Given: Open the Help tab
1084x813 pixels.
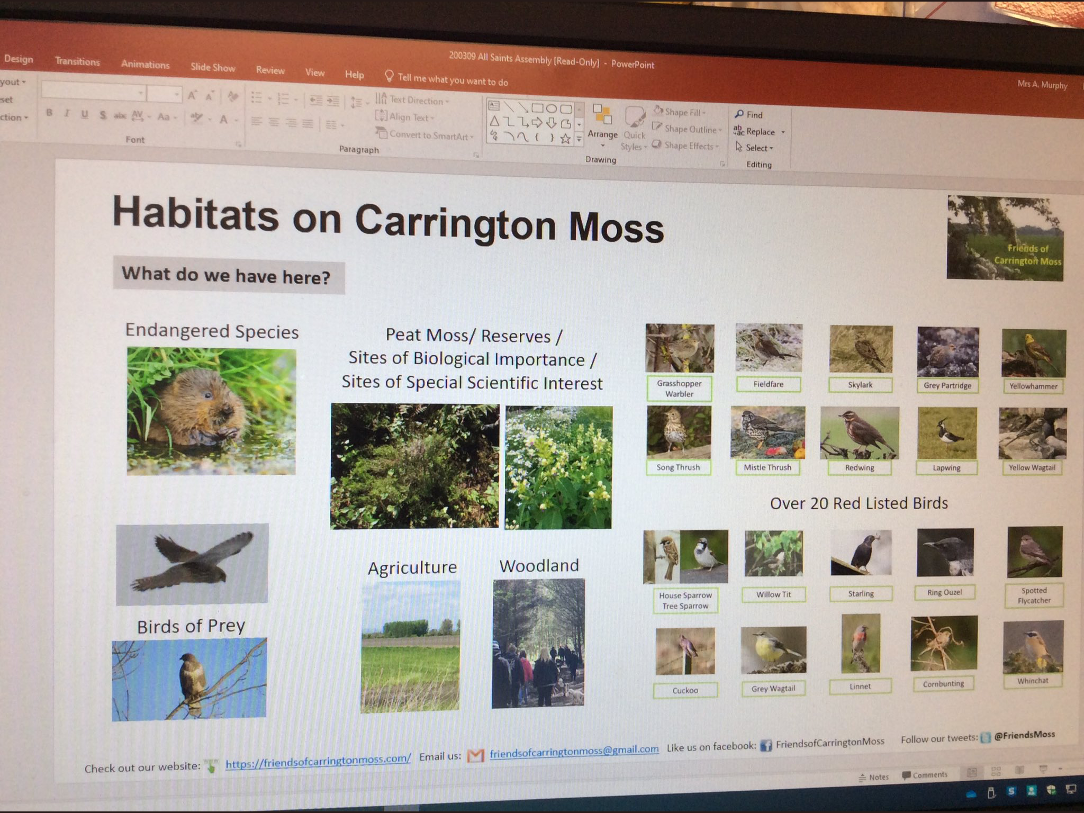Looking at the screenshot, I should 354,75.
